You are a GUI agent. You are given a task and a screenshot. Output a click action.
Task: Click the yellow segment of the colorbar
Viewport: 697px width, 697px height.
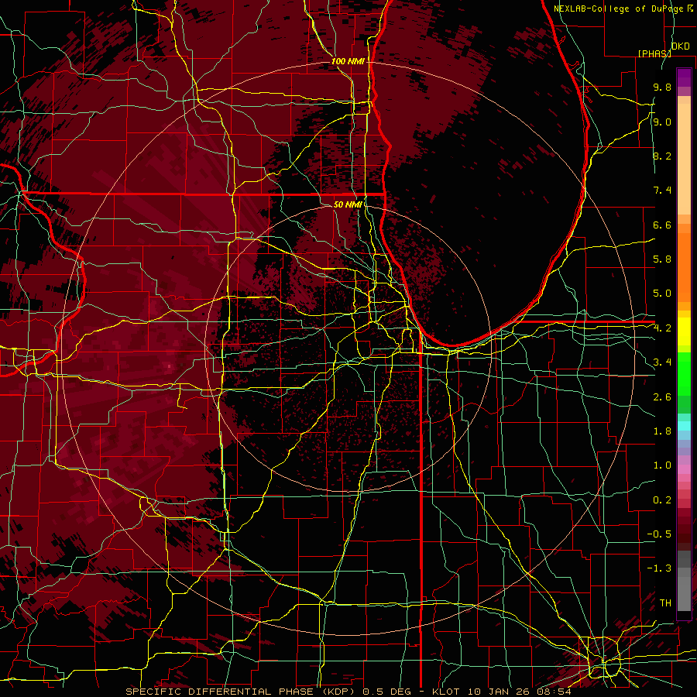[684, 331]
